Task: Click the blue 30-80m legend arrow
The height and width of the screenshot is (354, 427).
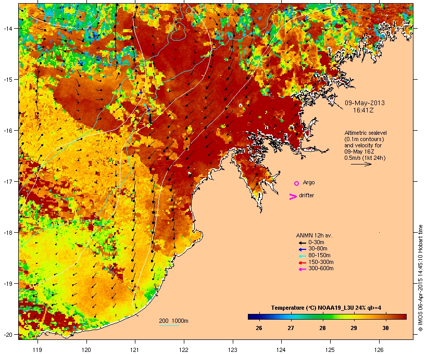Action: (302, 249)
